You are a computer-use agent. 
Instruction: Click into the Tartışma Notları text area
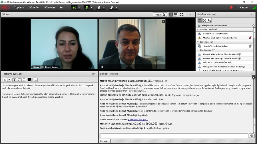click(x=49, y=113)
